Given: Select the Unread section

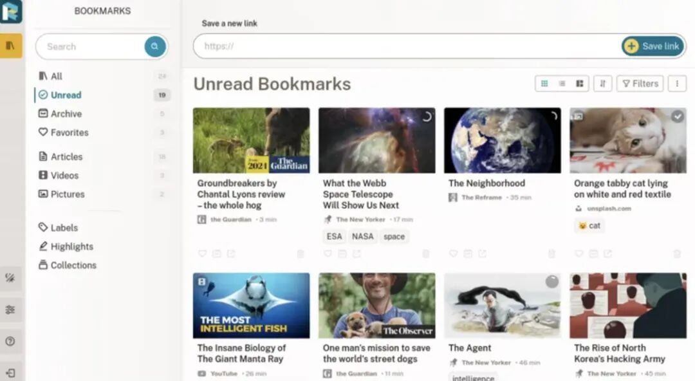Looking at the screenshot, I should [x=102, y=95].
